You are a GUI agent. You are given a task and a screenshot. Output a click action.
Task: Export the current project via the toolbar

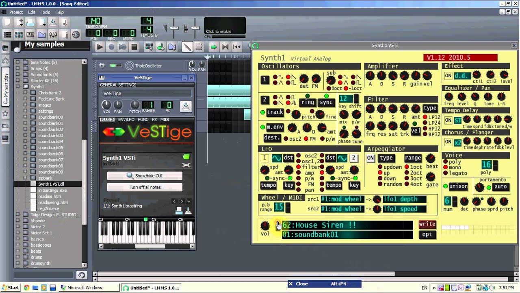click(x=64, y=22)
